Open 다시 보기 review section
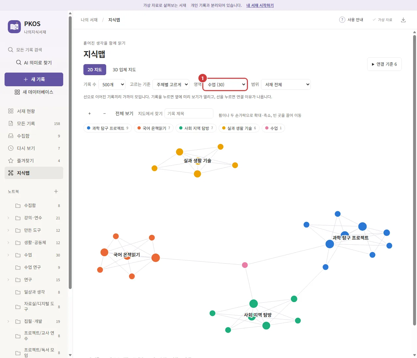 pos(34,148)
